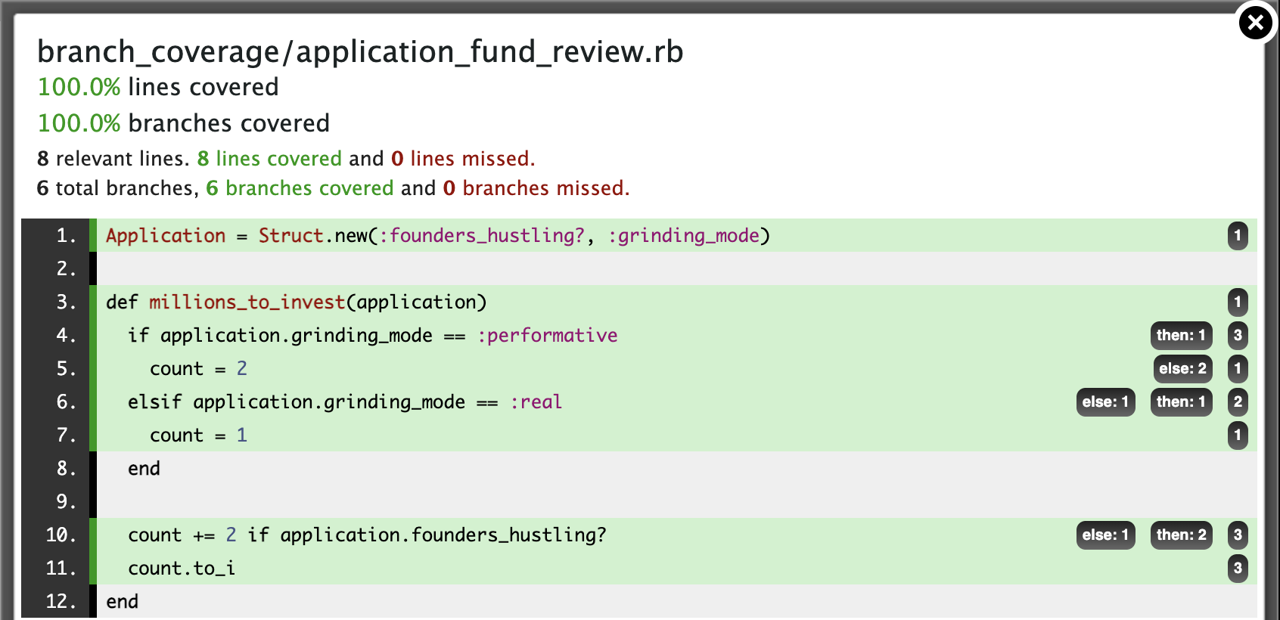The image size is (1280, 620).
Task: Click the :performative symbol on line 4
Action: (x=547, y=336)
